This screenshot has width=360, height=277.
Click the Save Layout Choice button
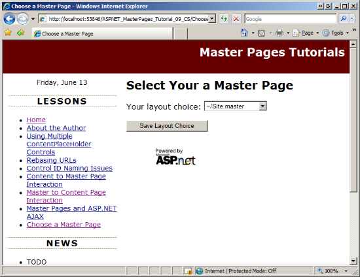click(x=167, y=126)
